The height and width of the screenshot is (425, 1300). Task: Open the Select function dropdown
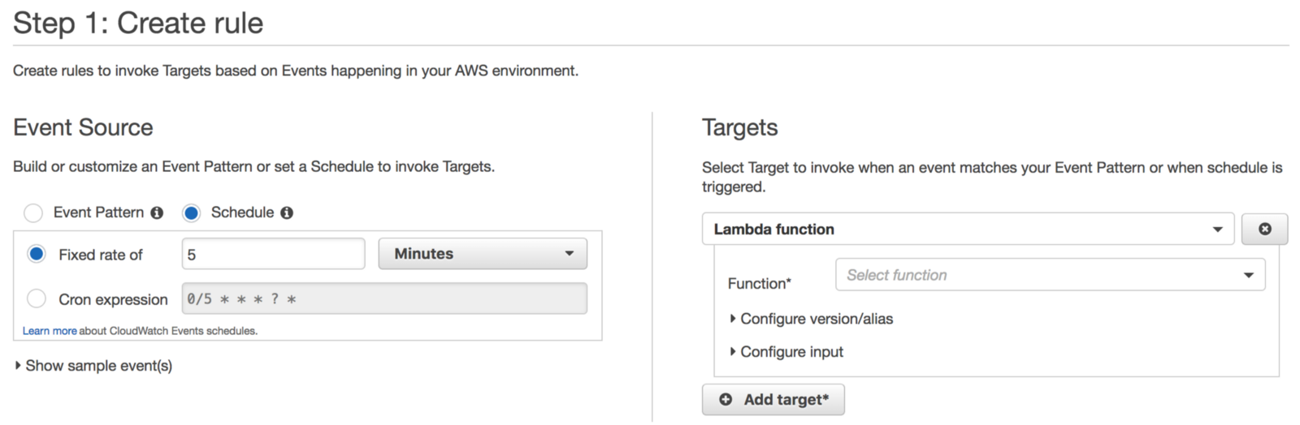(1049, 275)
